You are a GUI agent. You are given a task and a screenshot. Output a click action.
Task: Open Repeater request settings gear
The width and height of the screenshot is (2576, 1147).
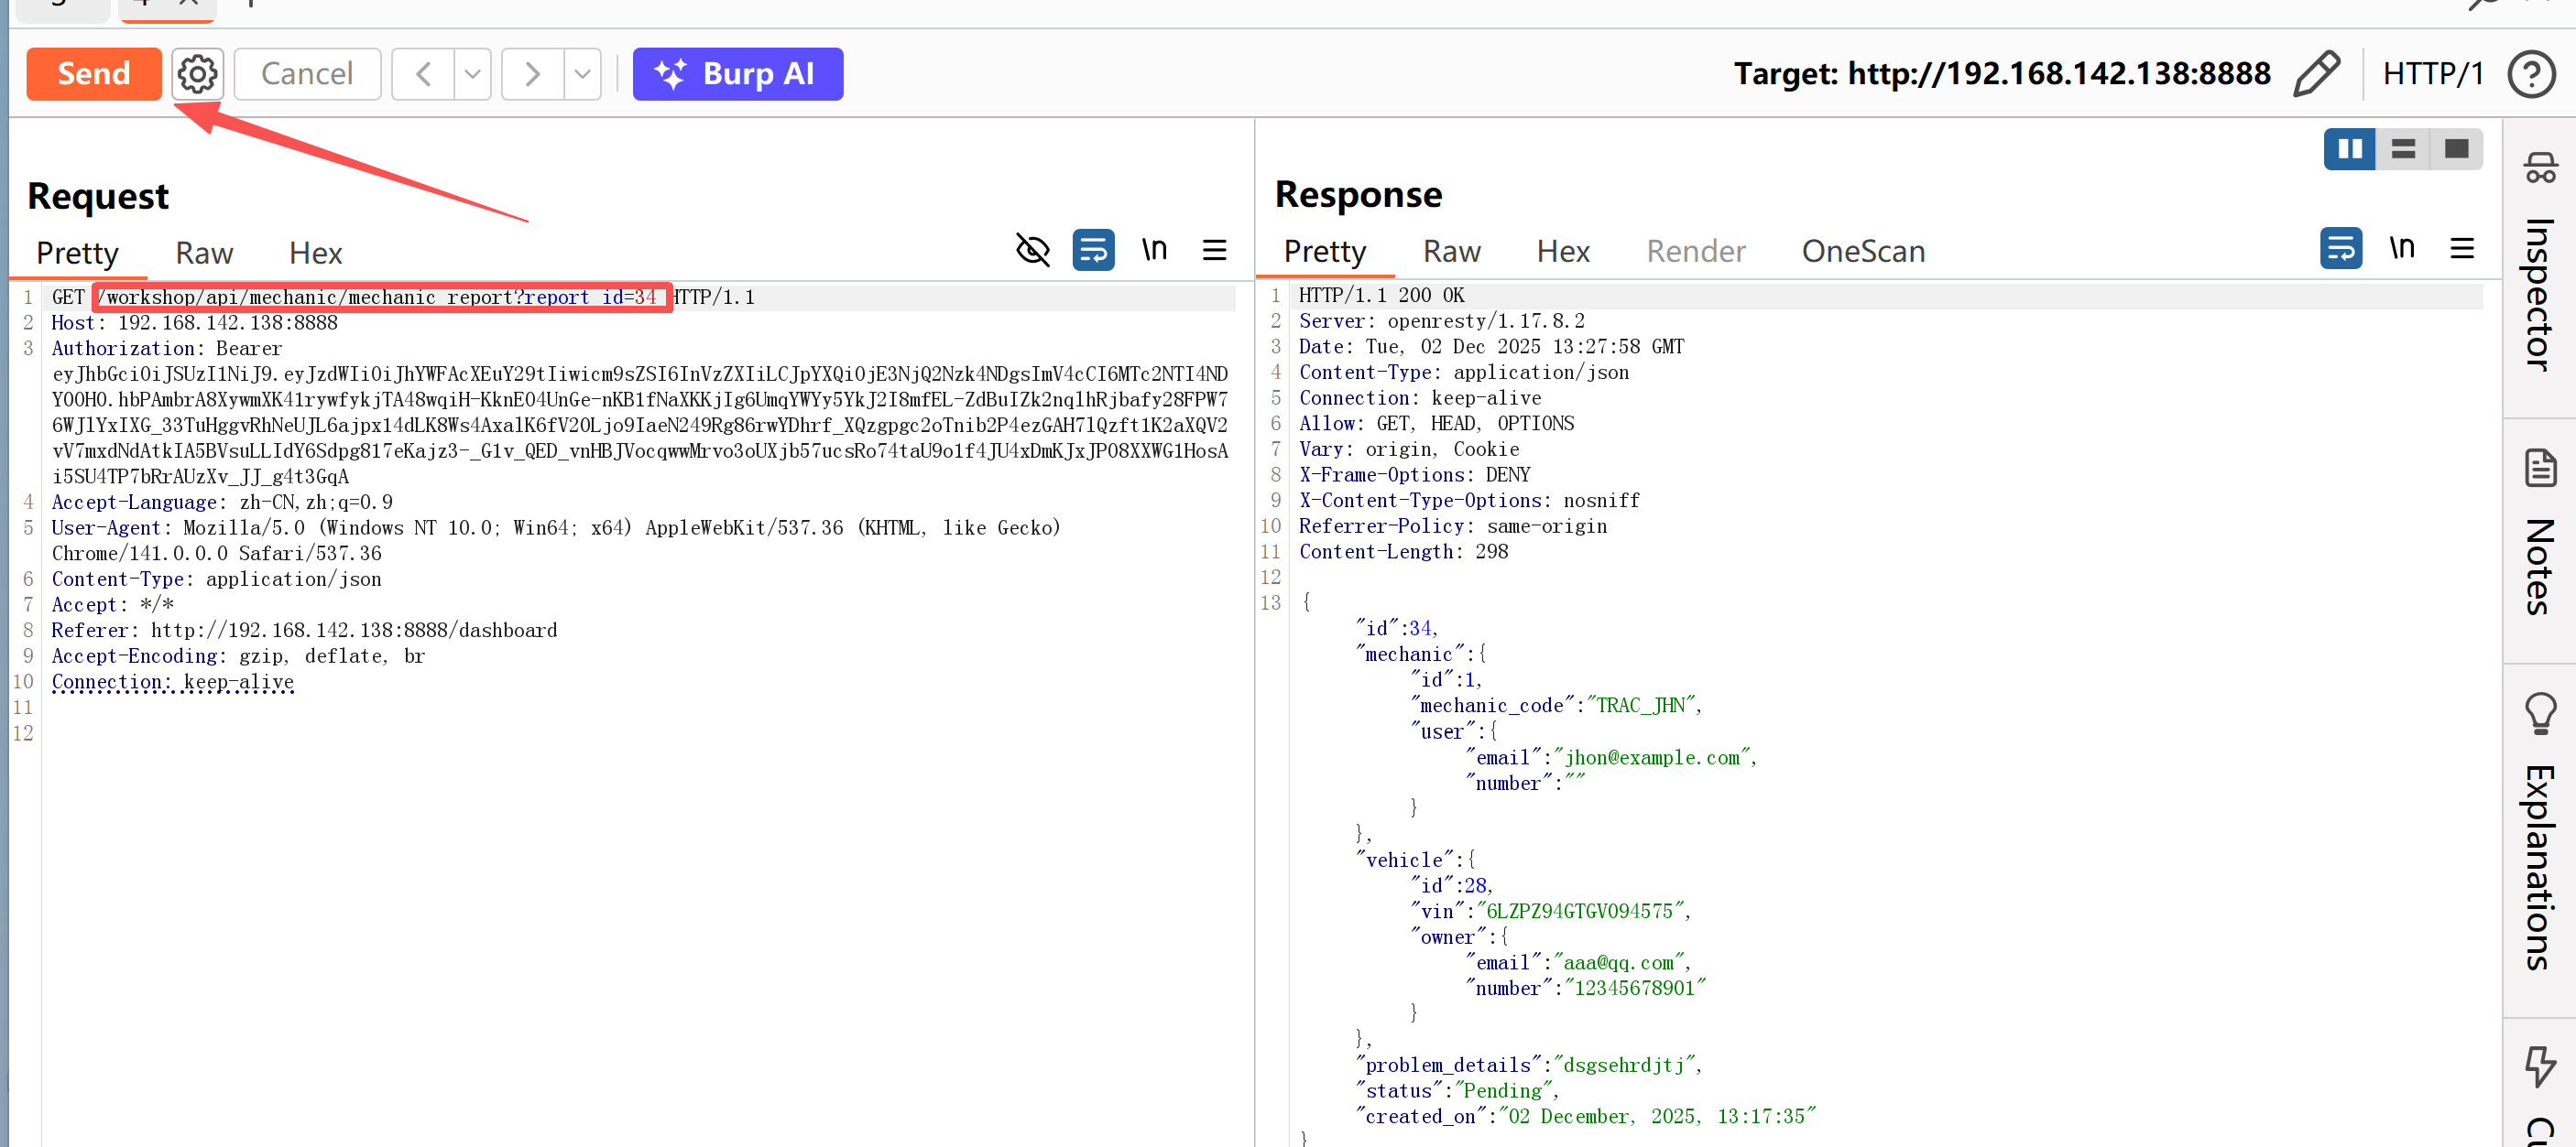coord(197,74)
